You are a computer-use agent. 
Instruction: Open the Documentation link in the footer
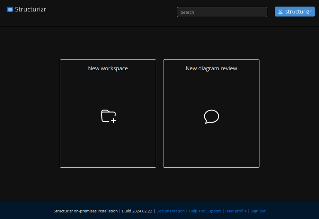coord(170,211)
